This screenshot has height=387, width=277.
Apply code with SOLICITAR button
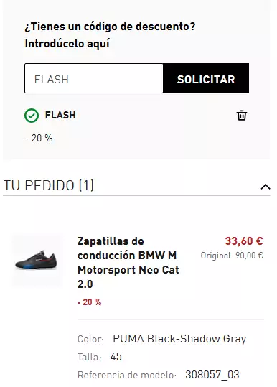pyautogui.click(x=206, y=78)
